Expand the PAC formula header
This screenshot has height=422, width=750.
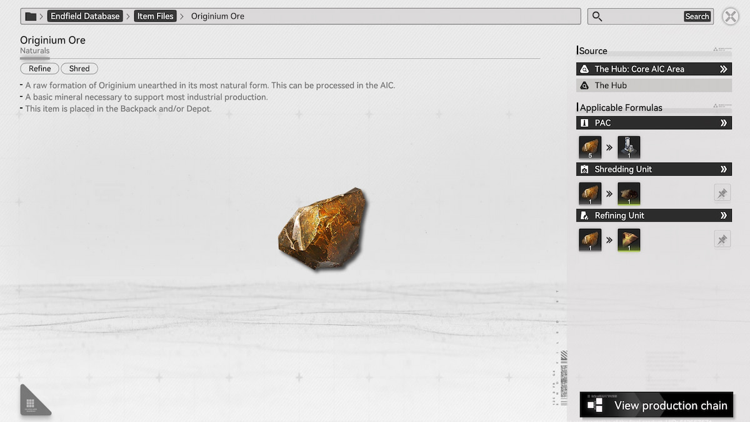723,123
